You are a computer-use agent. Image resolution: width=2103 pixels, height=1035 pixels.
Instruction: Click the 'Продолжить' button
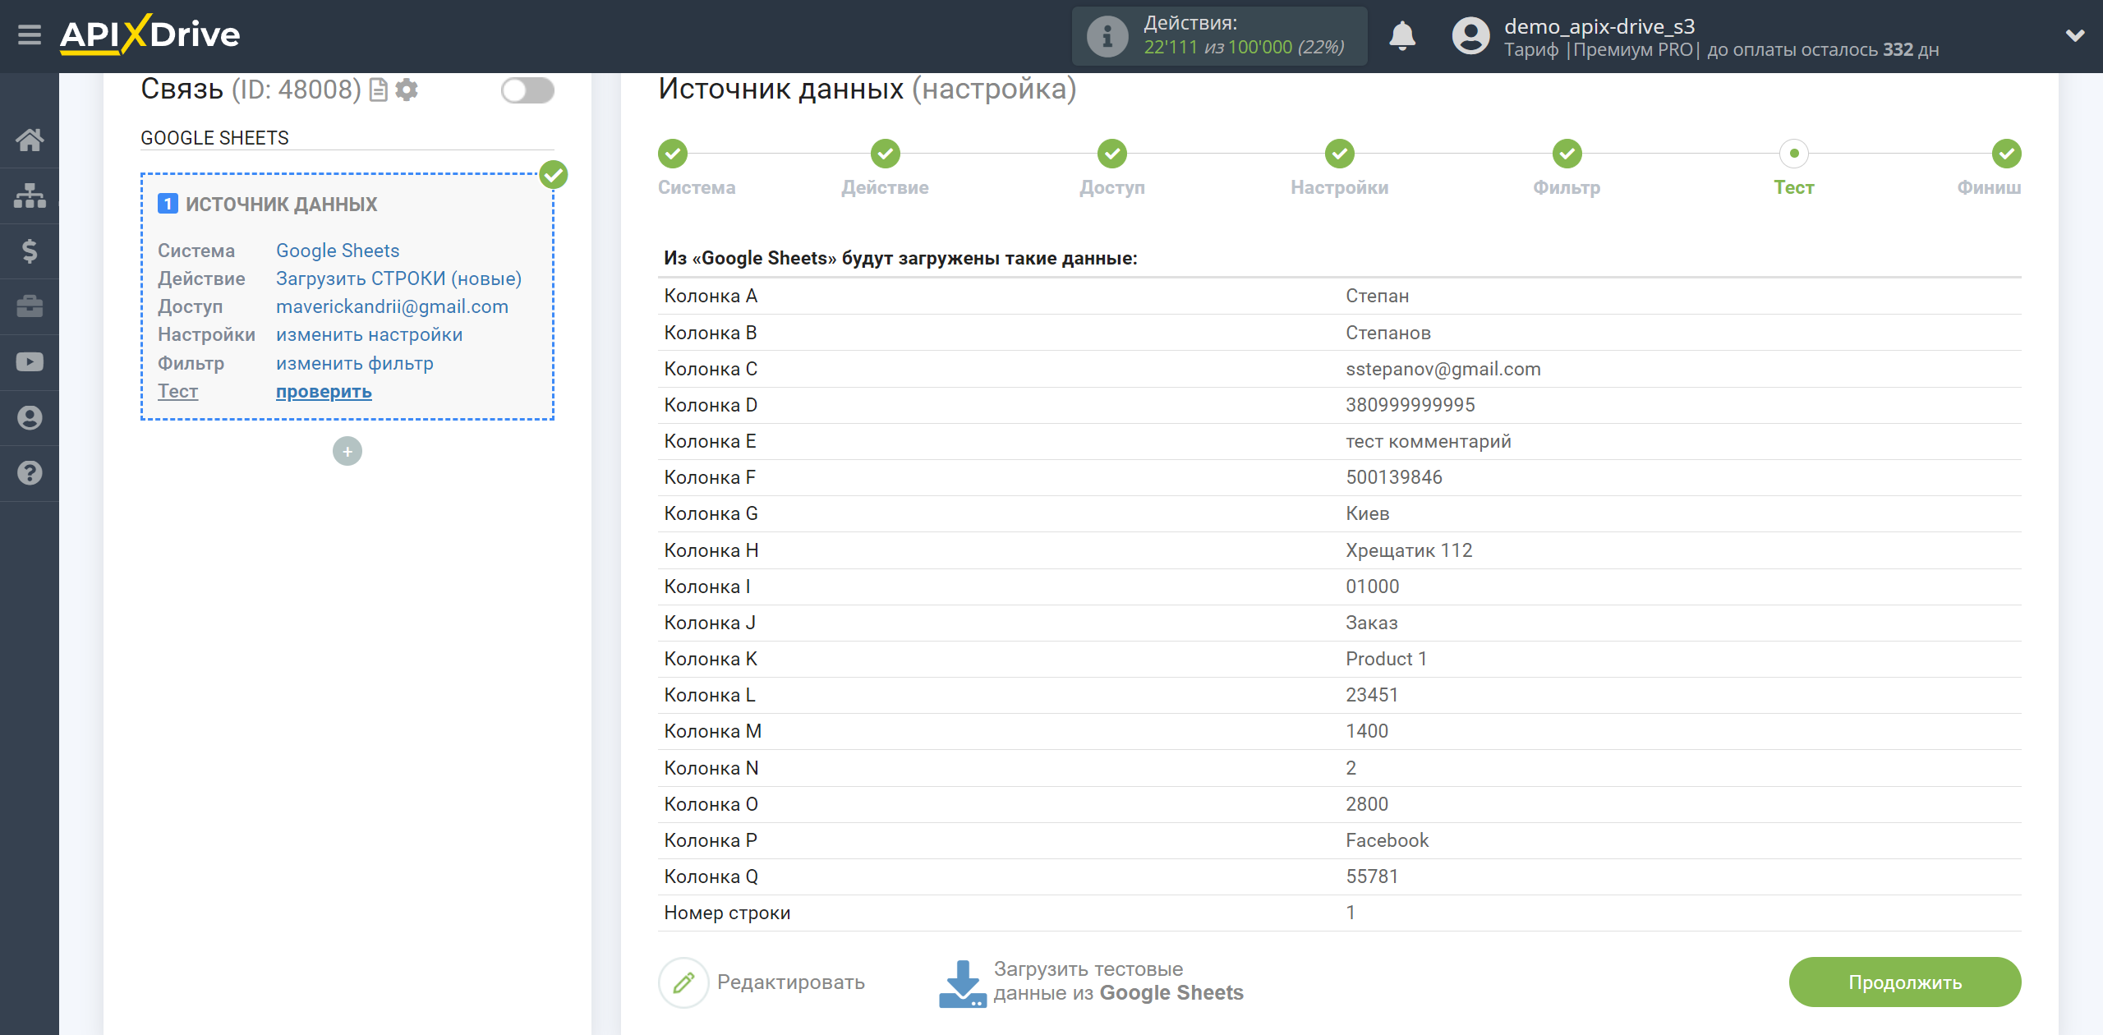[x=1905, y=982]
